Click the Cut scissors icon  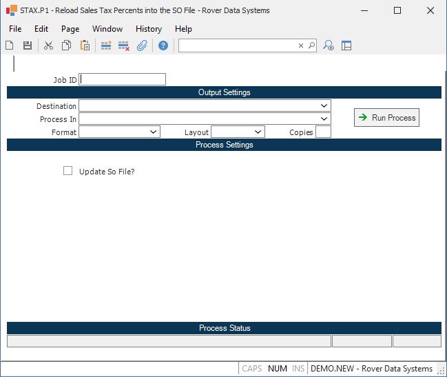click(48, 45)
